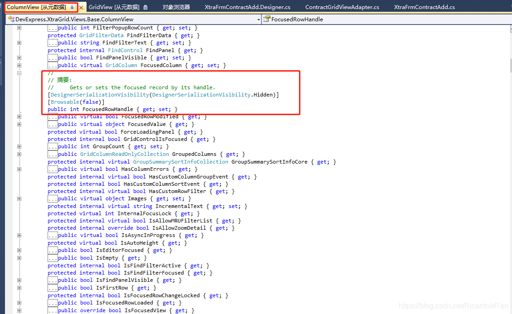The height and width of the screenshot is (314, 512).
Task: Collapse the FocusedRowHandle comment region
Action: click(x=19, y=73)
